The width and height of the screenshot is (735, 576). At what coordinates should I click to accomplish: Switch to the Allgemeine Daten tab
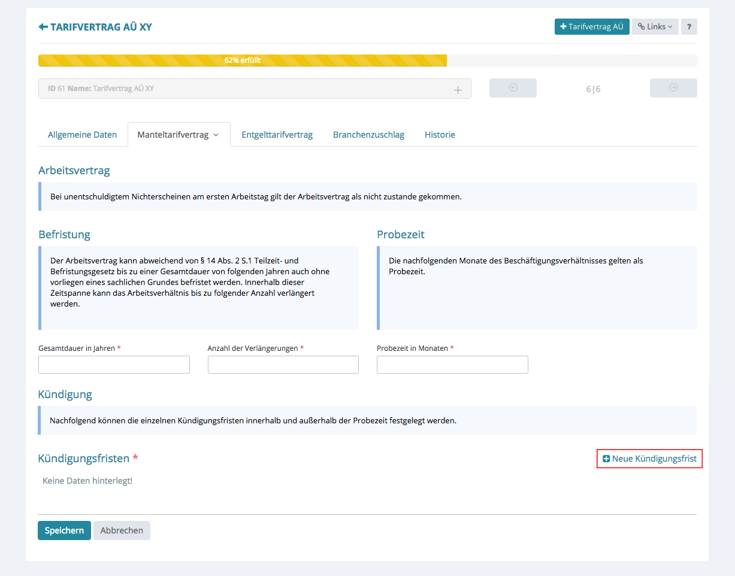coord(83,135)
